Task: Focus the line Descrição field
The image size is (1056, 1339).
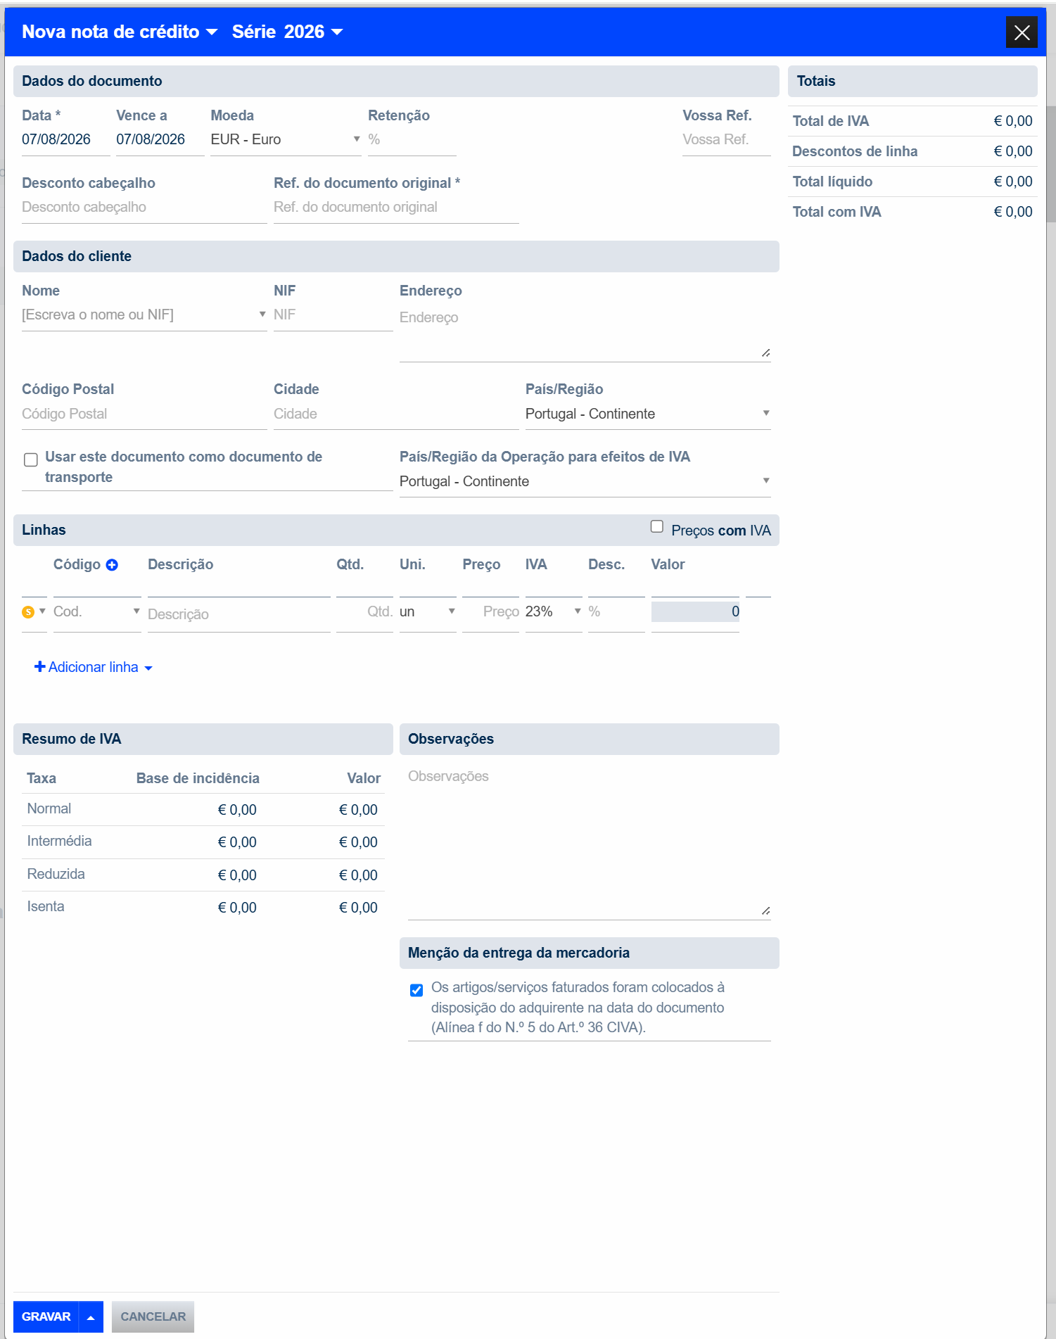Action: click(238, 614)
